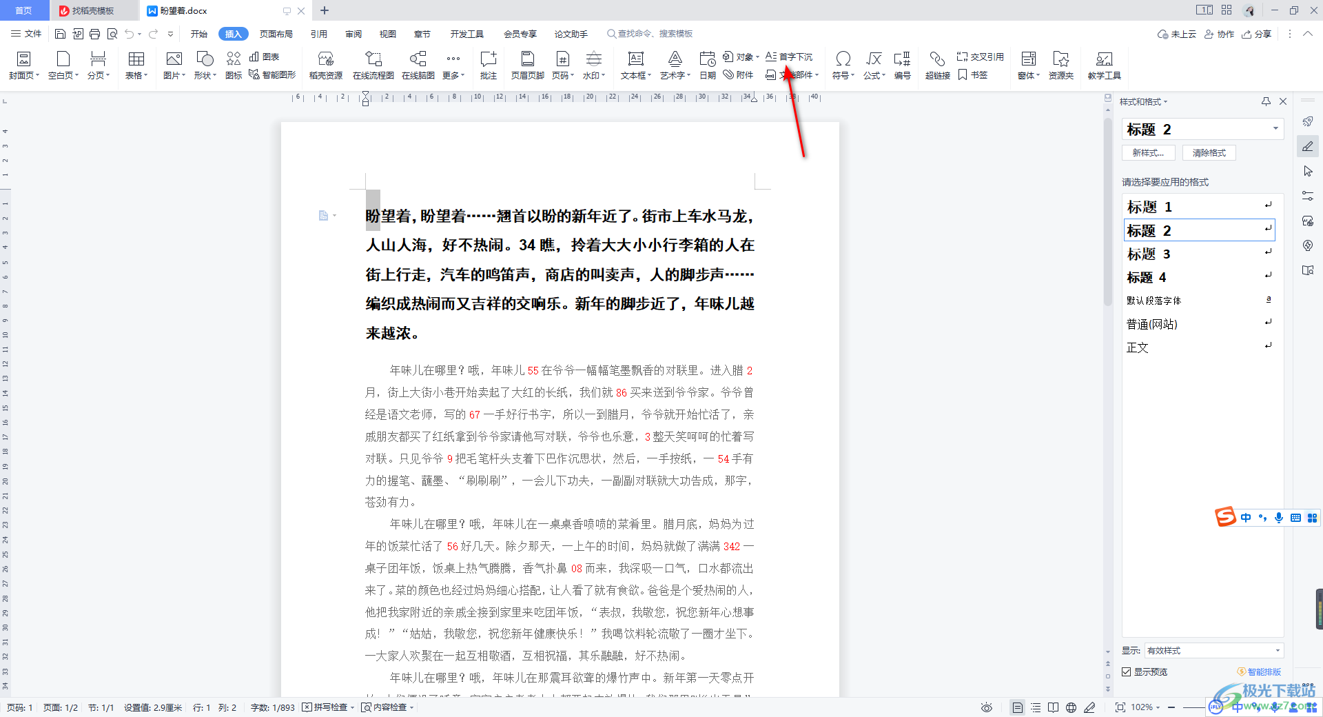Click the Collaborate button

coord(1219,34)
